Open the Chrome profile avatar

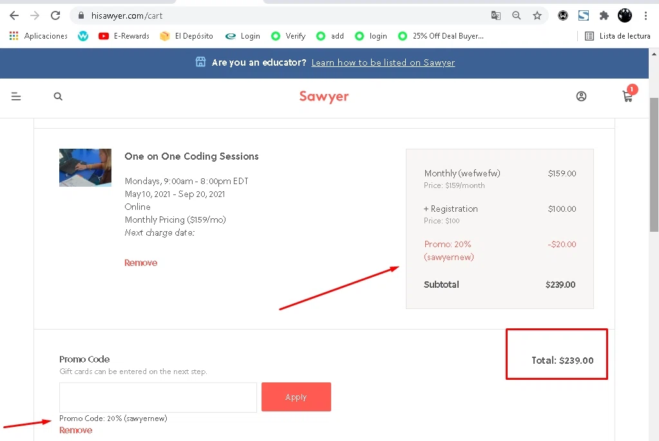click(625, 15)
